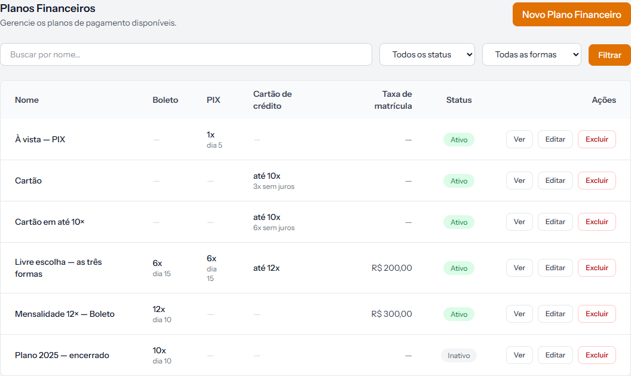Click the 6x sem juros text

[274, 227]
